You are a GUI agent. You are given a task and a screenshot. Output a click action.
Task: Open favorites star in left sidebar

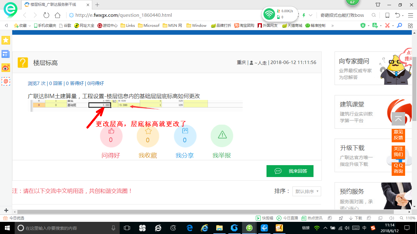(6, 40)
